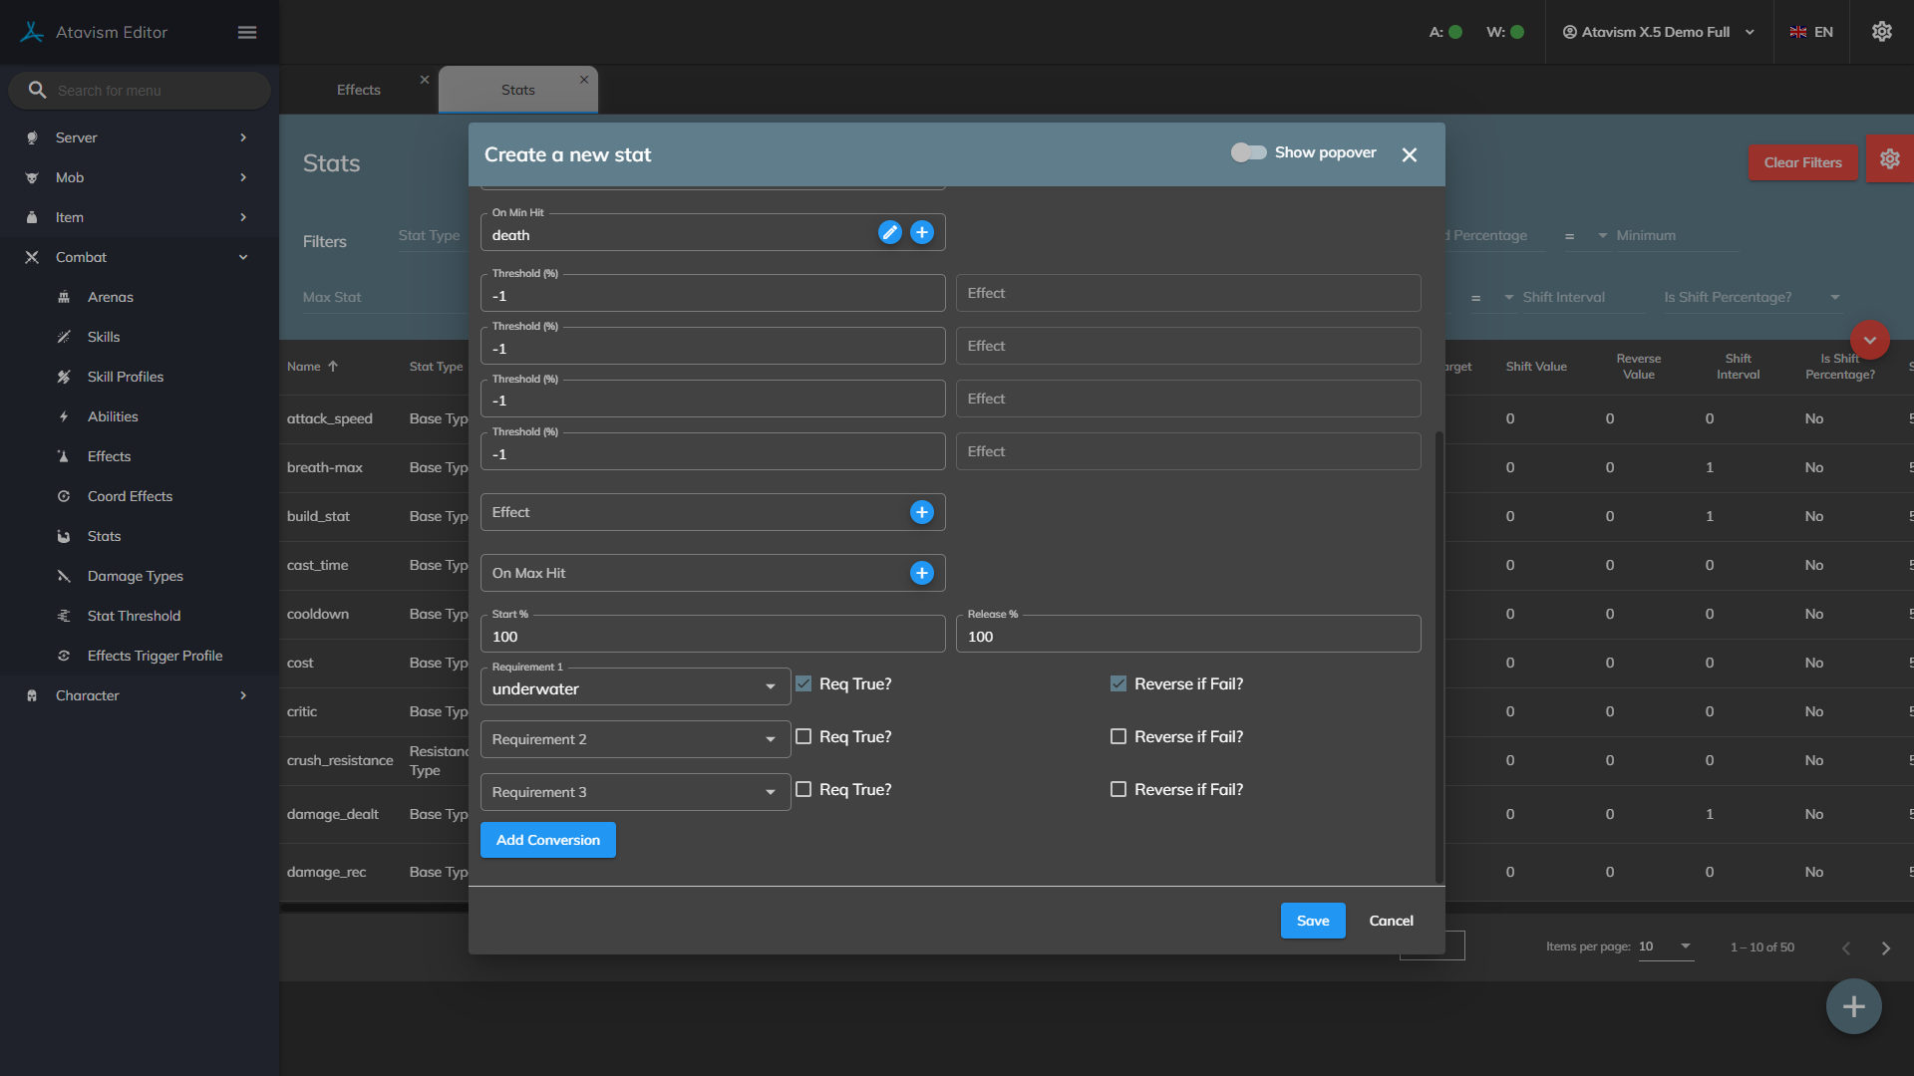Toggle the Show popover switch
This screenshot has height=1076, width=1914.
pos(1248,152)
